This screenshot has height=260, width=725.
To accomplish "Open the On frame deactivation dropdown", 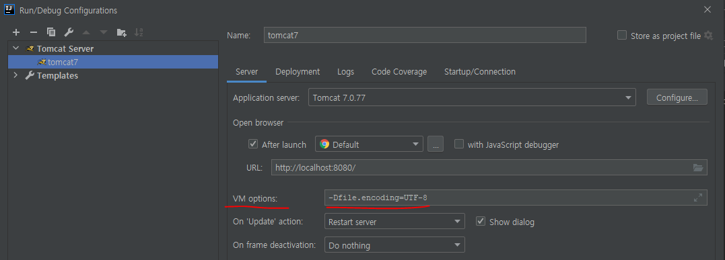I will [394, 245].
